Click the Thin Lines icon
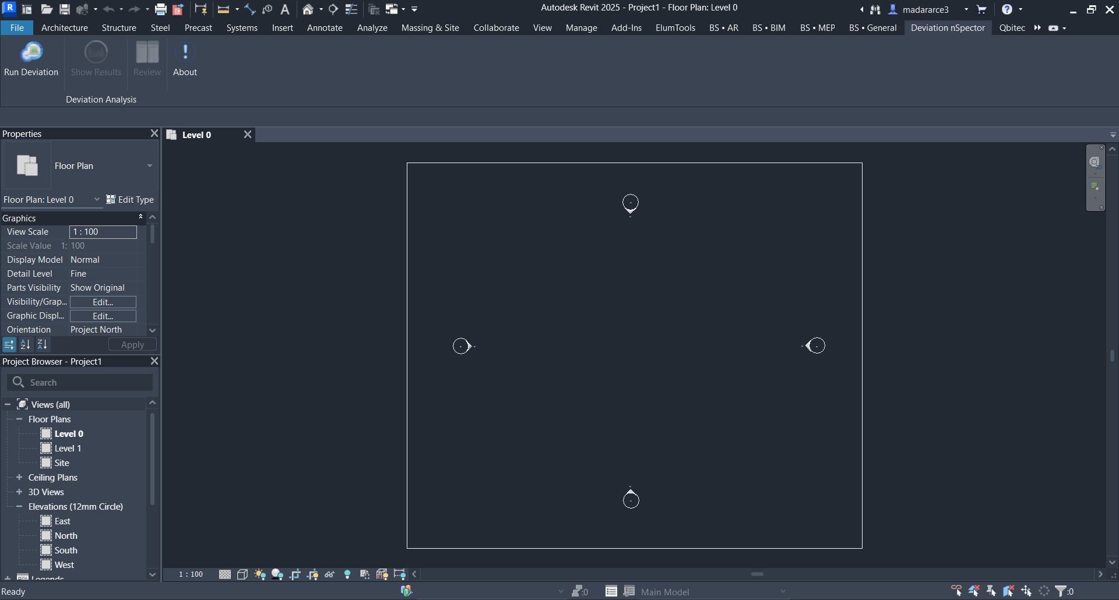This screenshot has height=600, width=1119. tap(351, 9)
